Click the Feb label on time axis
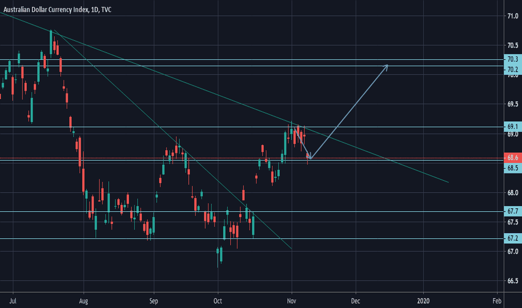This screenshot has height=308, width=522. [x=497, y=301]
